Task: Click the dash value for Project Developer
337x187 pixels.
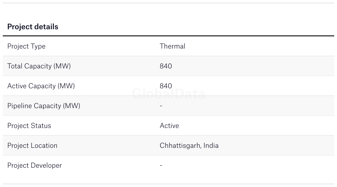Action: [161, 165]
